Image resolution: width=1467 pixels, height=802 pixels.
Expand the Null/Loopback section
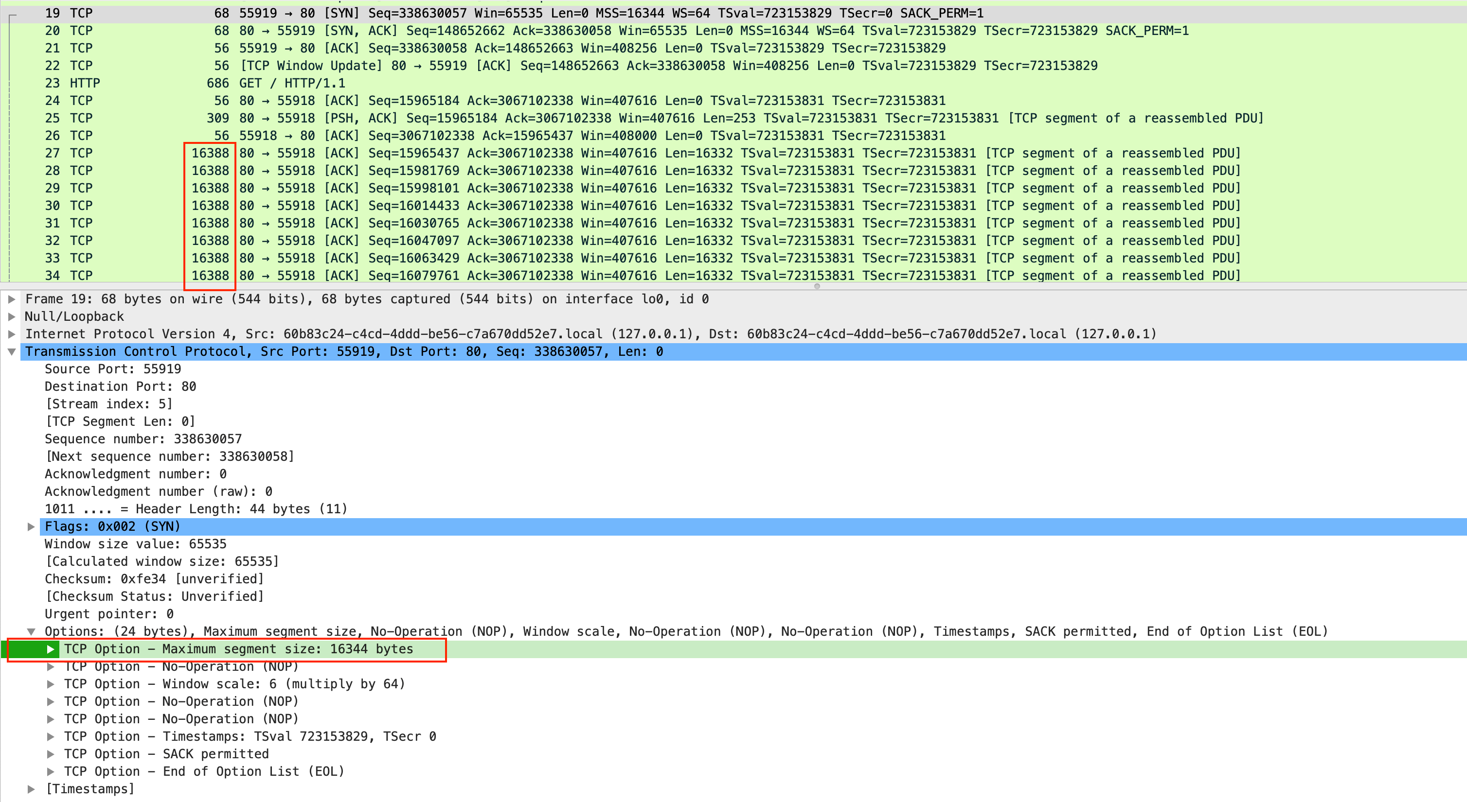11,316
